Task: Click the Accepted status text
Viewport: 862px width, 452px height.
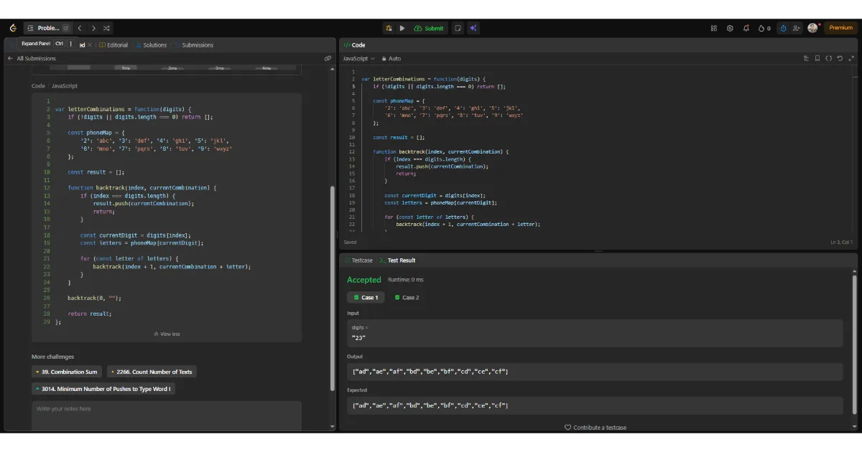Action: [363, 280]
